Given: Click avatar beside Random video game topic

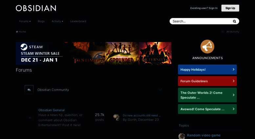Looking at the screenshot, I should click(x=182, y=136).
